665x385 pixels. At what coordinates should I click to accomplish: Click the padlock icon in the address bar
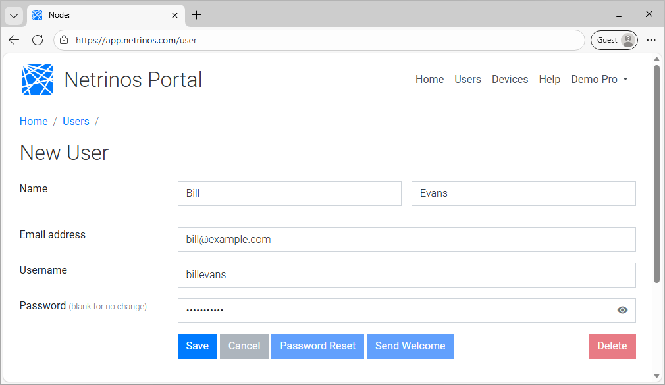(x=63, y=39)
